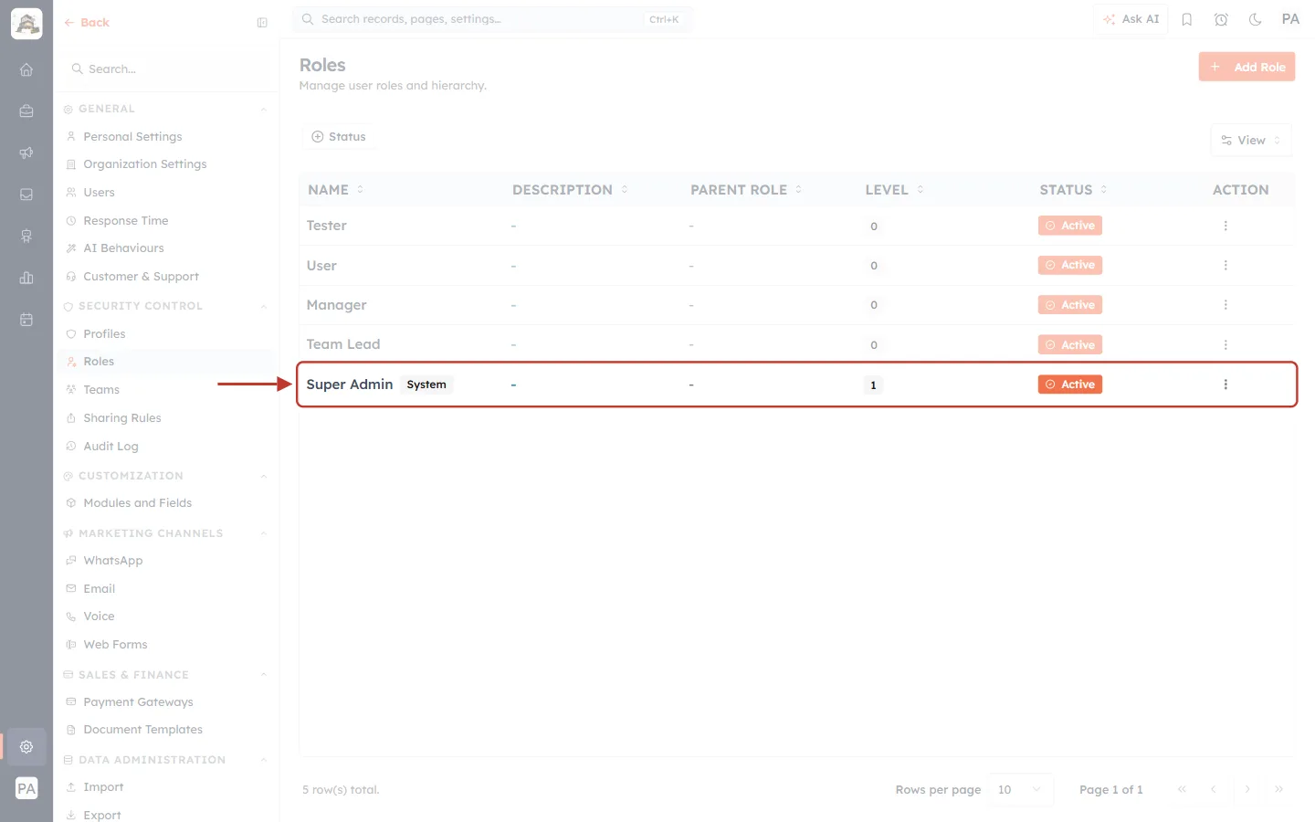Open the action menu for Super Admin
The height and width of the screenshot is (822, 1315).
[1226, 385]
